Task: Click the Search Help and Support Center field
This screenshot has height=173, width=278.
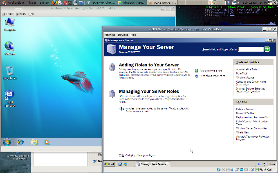Action: pyautogui.click(x=251, y=49)
